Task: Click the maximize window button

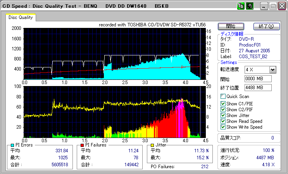Action: point(273,6)
